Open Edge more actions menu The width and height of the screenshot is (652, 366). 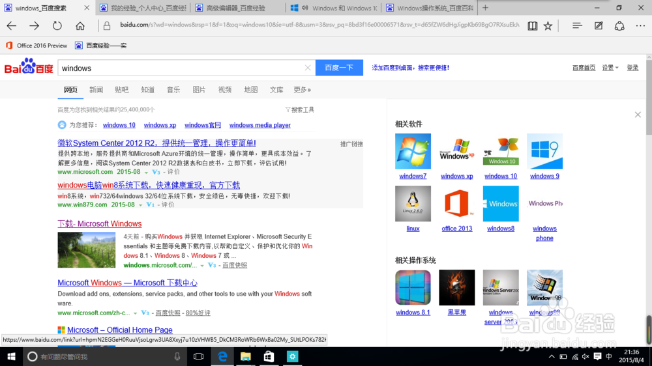click(640, 26)
